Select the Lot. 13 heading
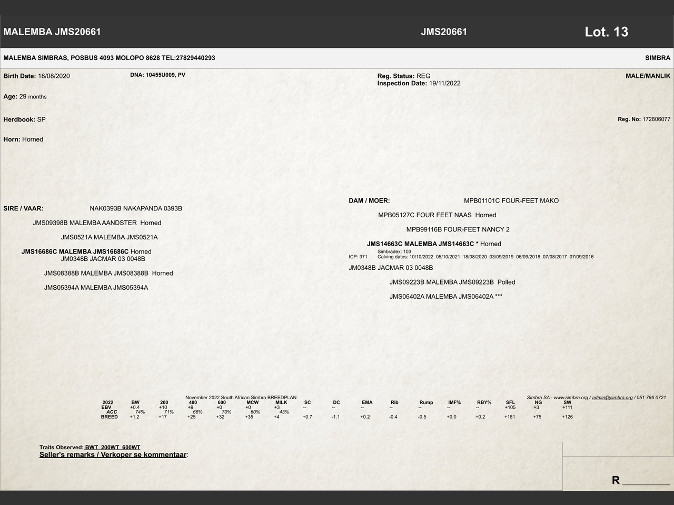 [606, 32]
